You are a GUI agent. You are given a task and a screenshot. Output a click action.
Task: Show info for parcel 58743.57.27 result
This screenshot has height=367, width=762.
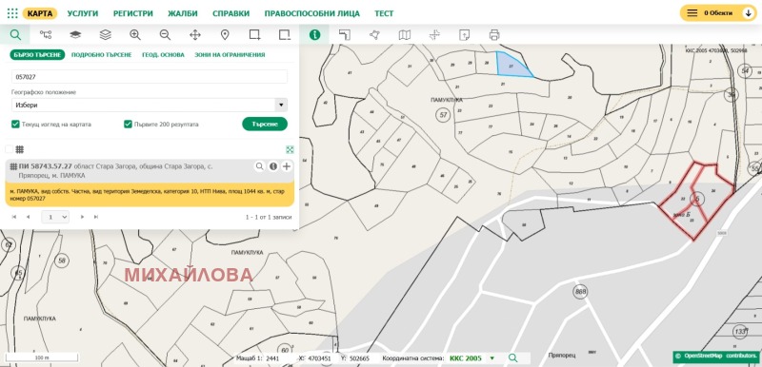273,166
